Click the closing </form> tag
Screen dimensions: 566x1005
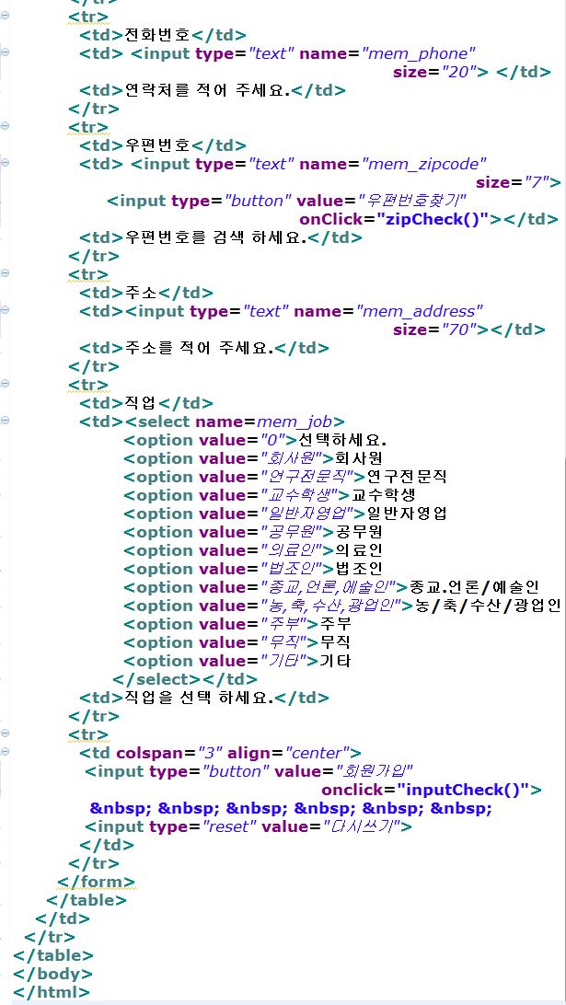(x=97, y=882)
